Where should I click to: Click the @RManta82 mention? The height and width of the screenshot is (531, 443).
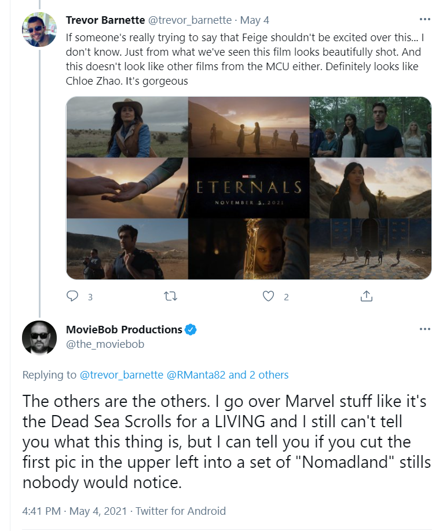click(196, 375)
